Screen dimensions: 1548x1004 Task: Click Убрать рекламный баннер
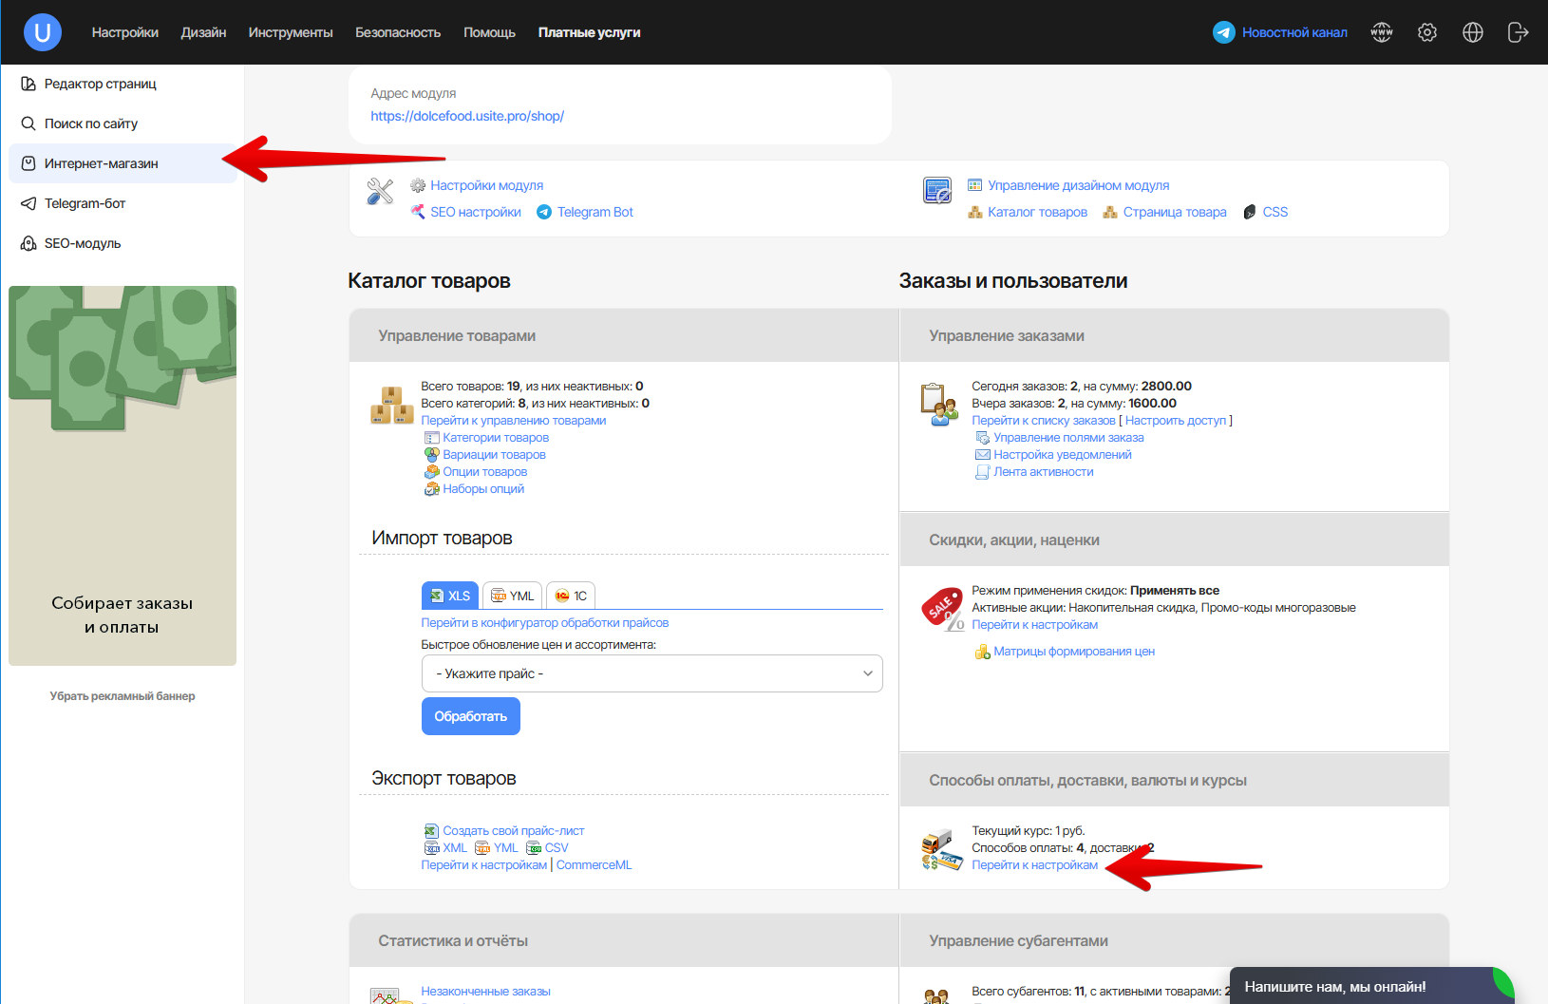pos(123,696)
